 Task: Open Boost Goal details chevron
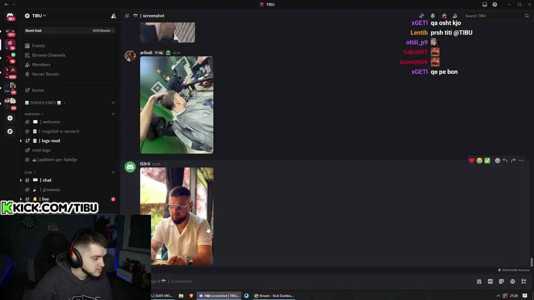tap(113, 30)
